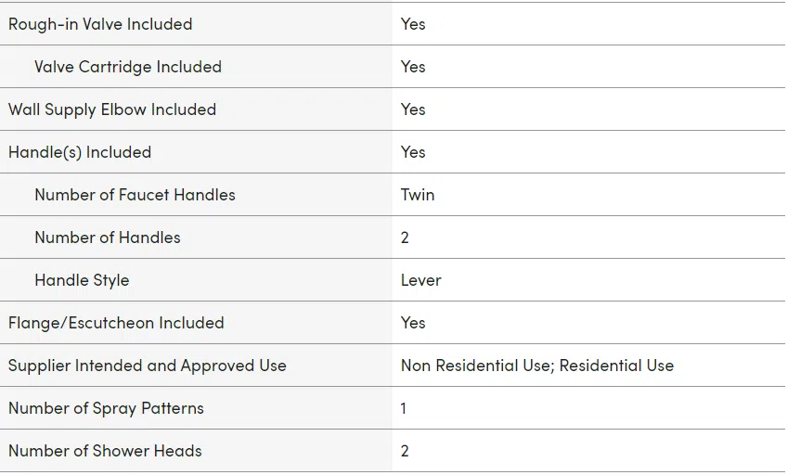Click the Valve Cartridge Included row label
787x475 pixels.
128,67
